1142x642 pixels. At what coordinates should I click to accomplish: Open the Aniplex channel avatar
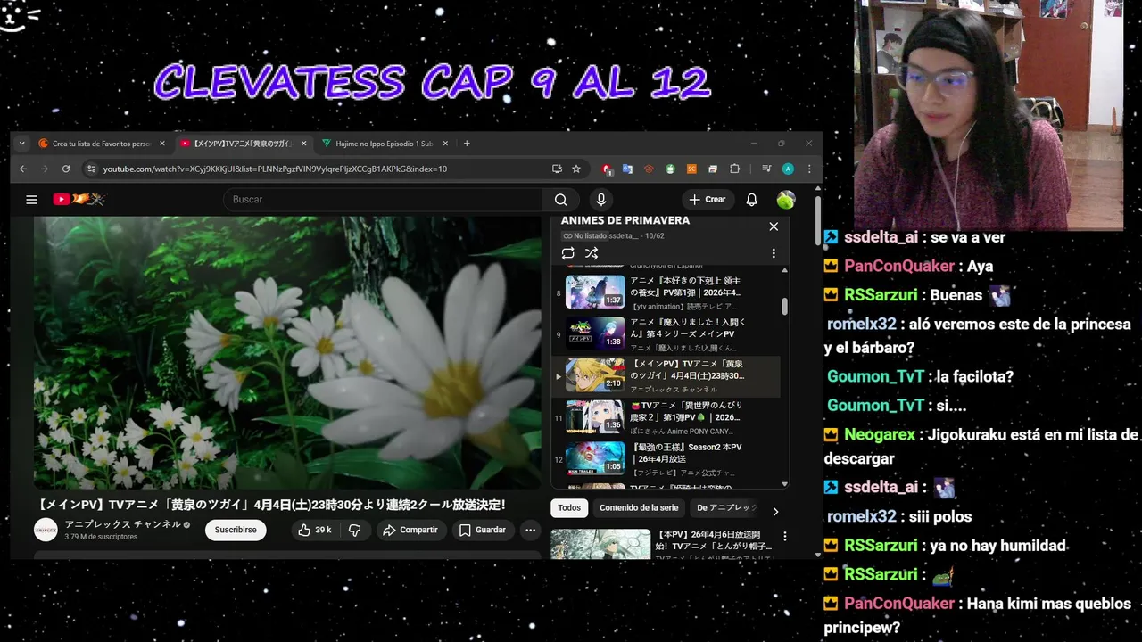[46, 530]
